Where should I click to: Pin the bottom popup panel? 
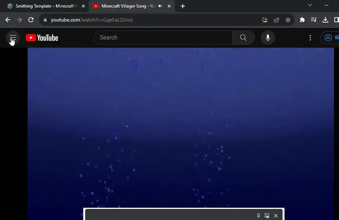(x=258, y=215)
